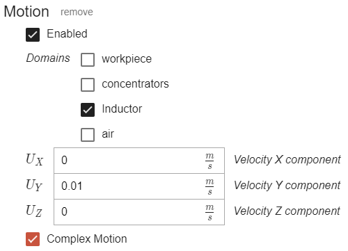This screenshot has height=251, width=348.
Task: Click the m/s unit in UY field
Action: pyautogui.click(x=209, y=186)
